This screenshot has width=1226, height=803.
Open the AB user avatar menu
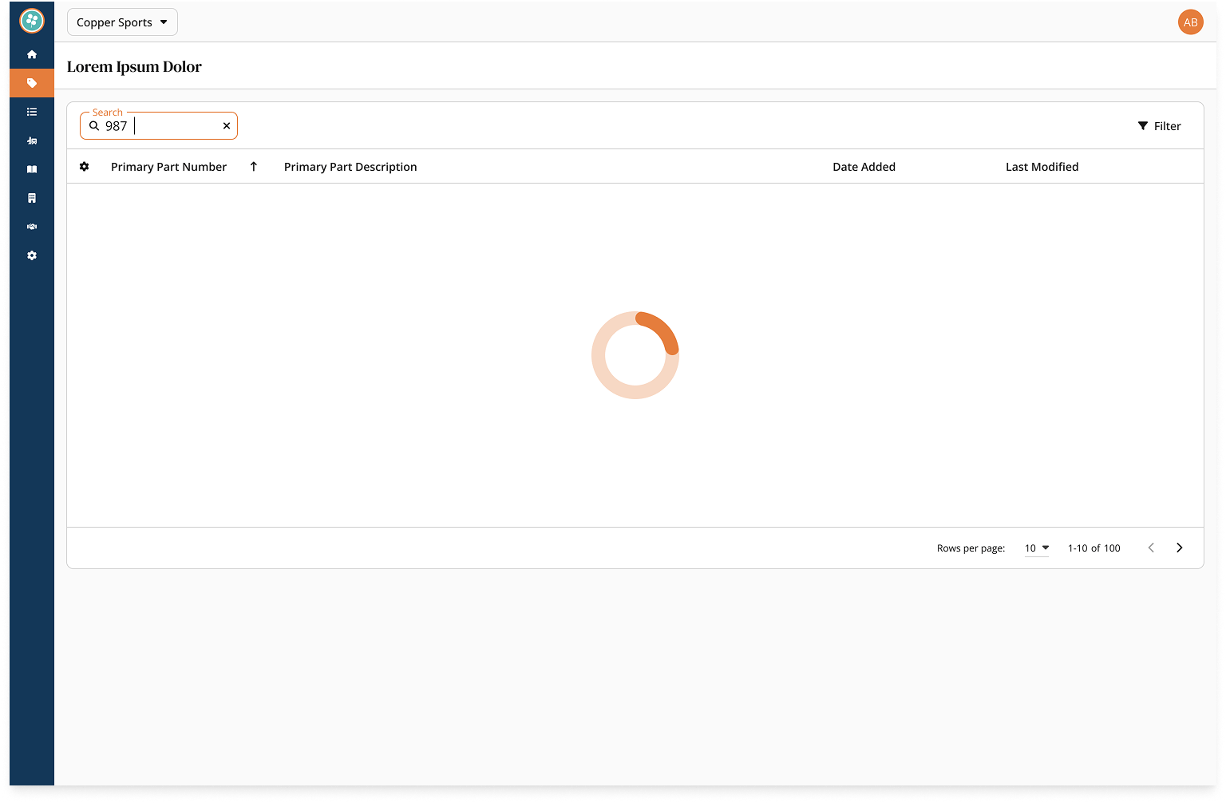point(1190,22)
